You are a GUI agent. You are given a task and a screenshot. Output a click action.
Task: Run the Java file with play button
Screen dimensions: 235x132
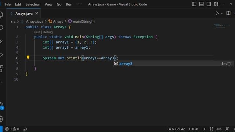(x=217, y=13)
